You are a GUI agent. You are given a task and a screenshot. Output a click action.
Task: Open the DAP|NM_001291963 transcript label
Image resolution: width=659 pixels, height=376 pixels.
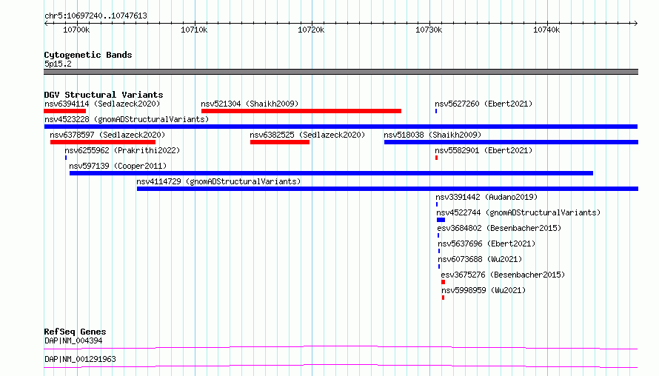[x=80, y=359]
